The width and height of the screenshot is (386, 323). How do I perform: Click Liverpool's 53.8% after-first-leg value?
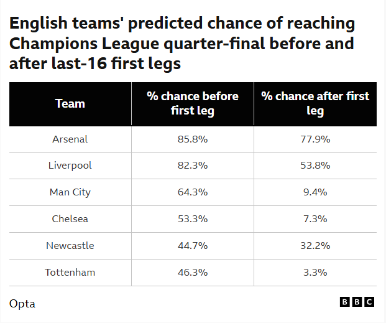[315, 166]
